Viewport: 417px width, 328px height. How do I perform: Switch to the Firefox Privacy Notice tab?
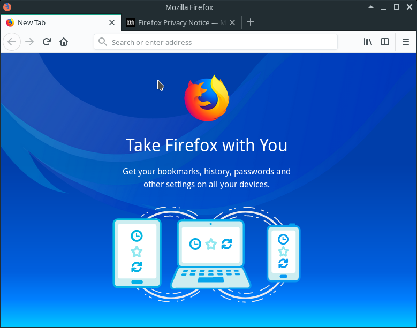point(181,22)
